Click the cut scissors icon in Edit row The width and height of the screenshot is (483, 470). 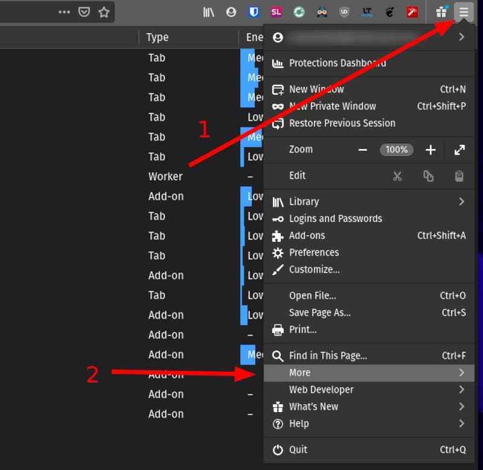tap(397, 176)
